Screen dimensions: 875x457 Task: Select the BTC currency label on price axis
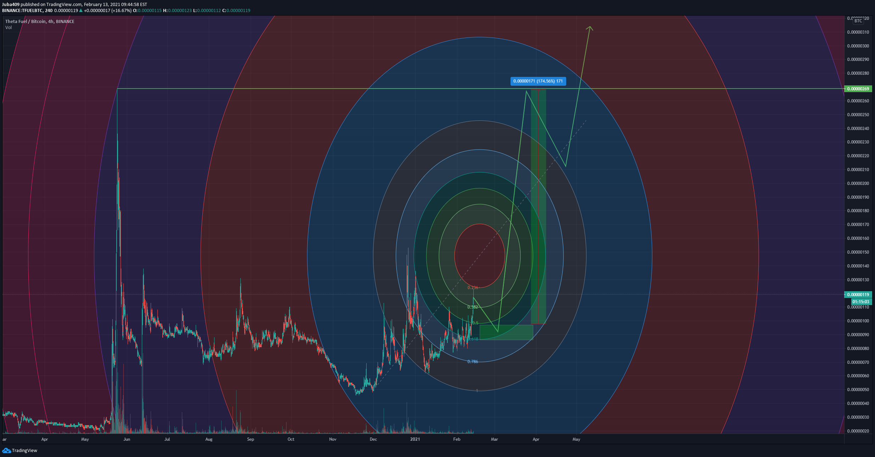pos(858,21)
